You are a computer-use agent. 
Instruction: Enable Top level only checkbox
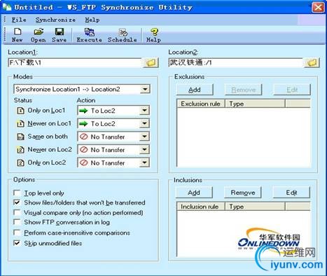17,193
